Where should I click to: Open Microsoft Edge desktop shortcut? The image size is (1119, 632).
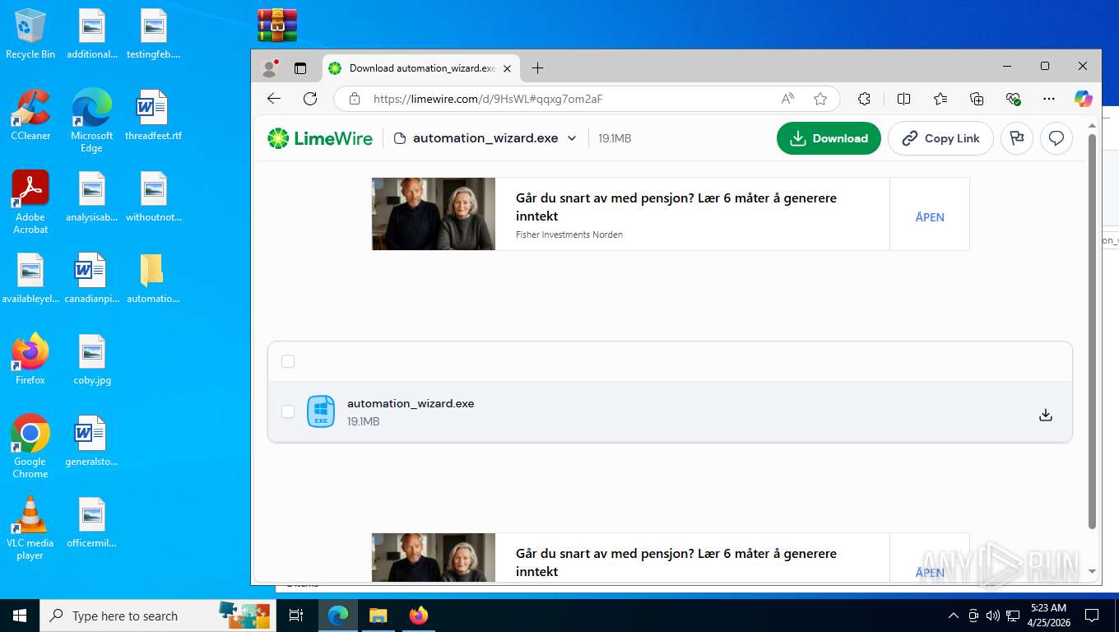coord(91,121)
